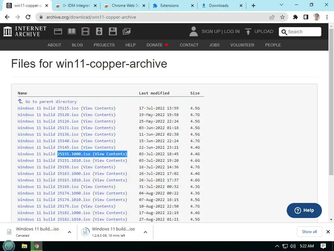Click the network tray icon

(x=285, y=246)
